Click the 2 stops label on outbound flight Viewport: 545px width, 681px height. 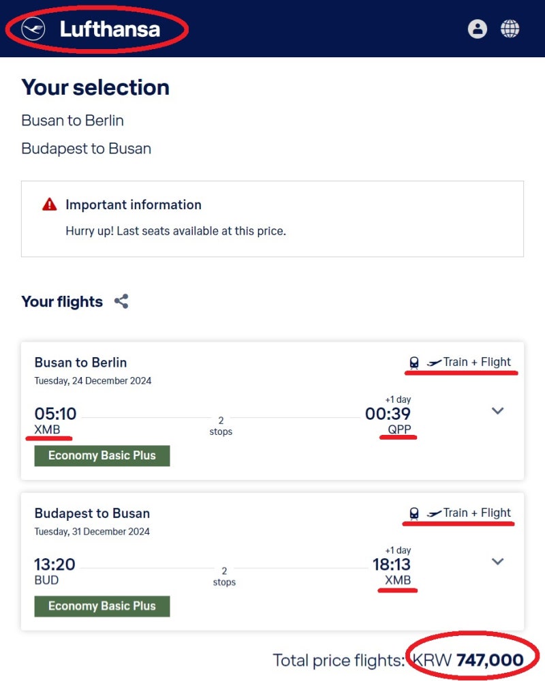pos(221,425)
